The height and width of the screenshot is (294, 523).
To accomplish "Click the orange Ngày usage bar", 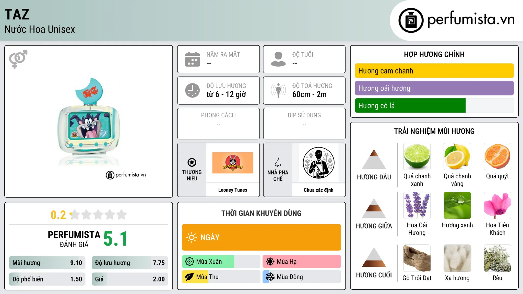I will (x=261, y=237).
